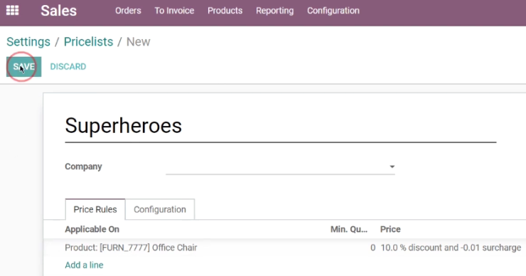526x276 pixels.
Task: Discard the pricelist changes
Action: click(x=68, y=66)
